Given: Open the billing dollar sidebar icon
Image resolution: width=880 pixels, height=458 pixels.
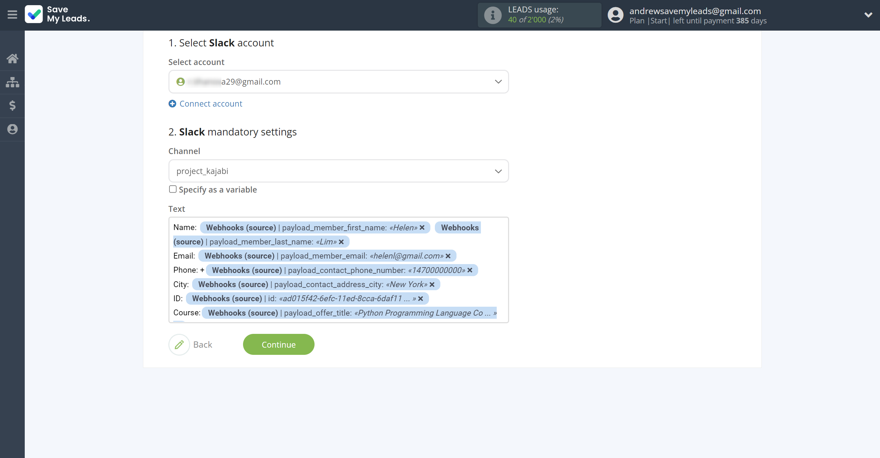Looking at the screenshot, I should [12, 106].
